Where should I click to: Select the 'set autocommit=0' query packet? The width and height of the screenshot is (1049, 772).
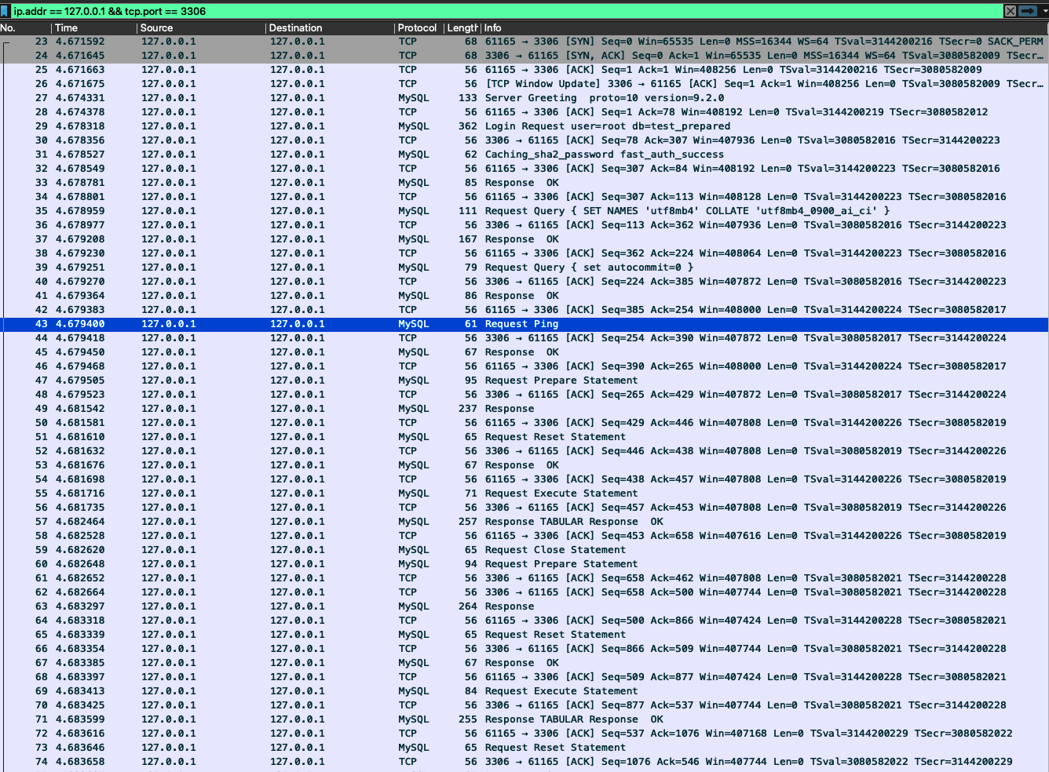(x=589, y=268)
